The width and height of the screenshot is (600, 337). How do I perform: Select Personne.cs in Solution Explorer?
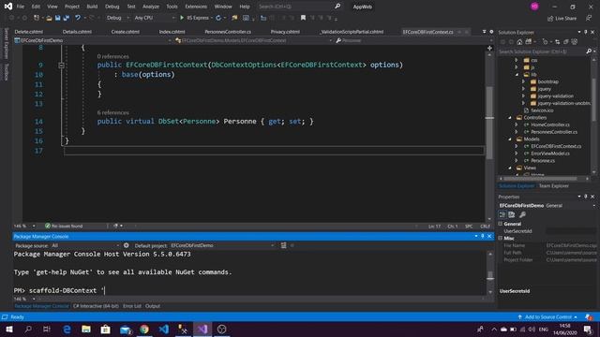tap(543, 161)
